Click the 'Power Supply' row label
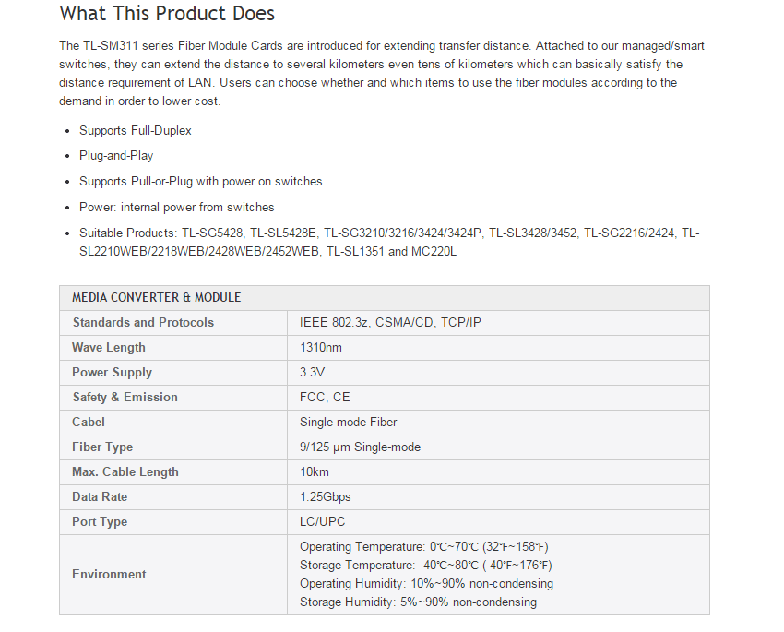 [112, 373]
